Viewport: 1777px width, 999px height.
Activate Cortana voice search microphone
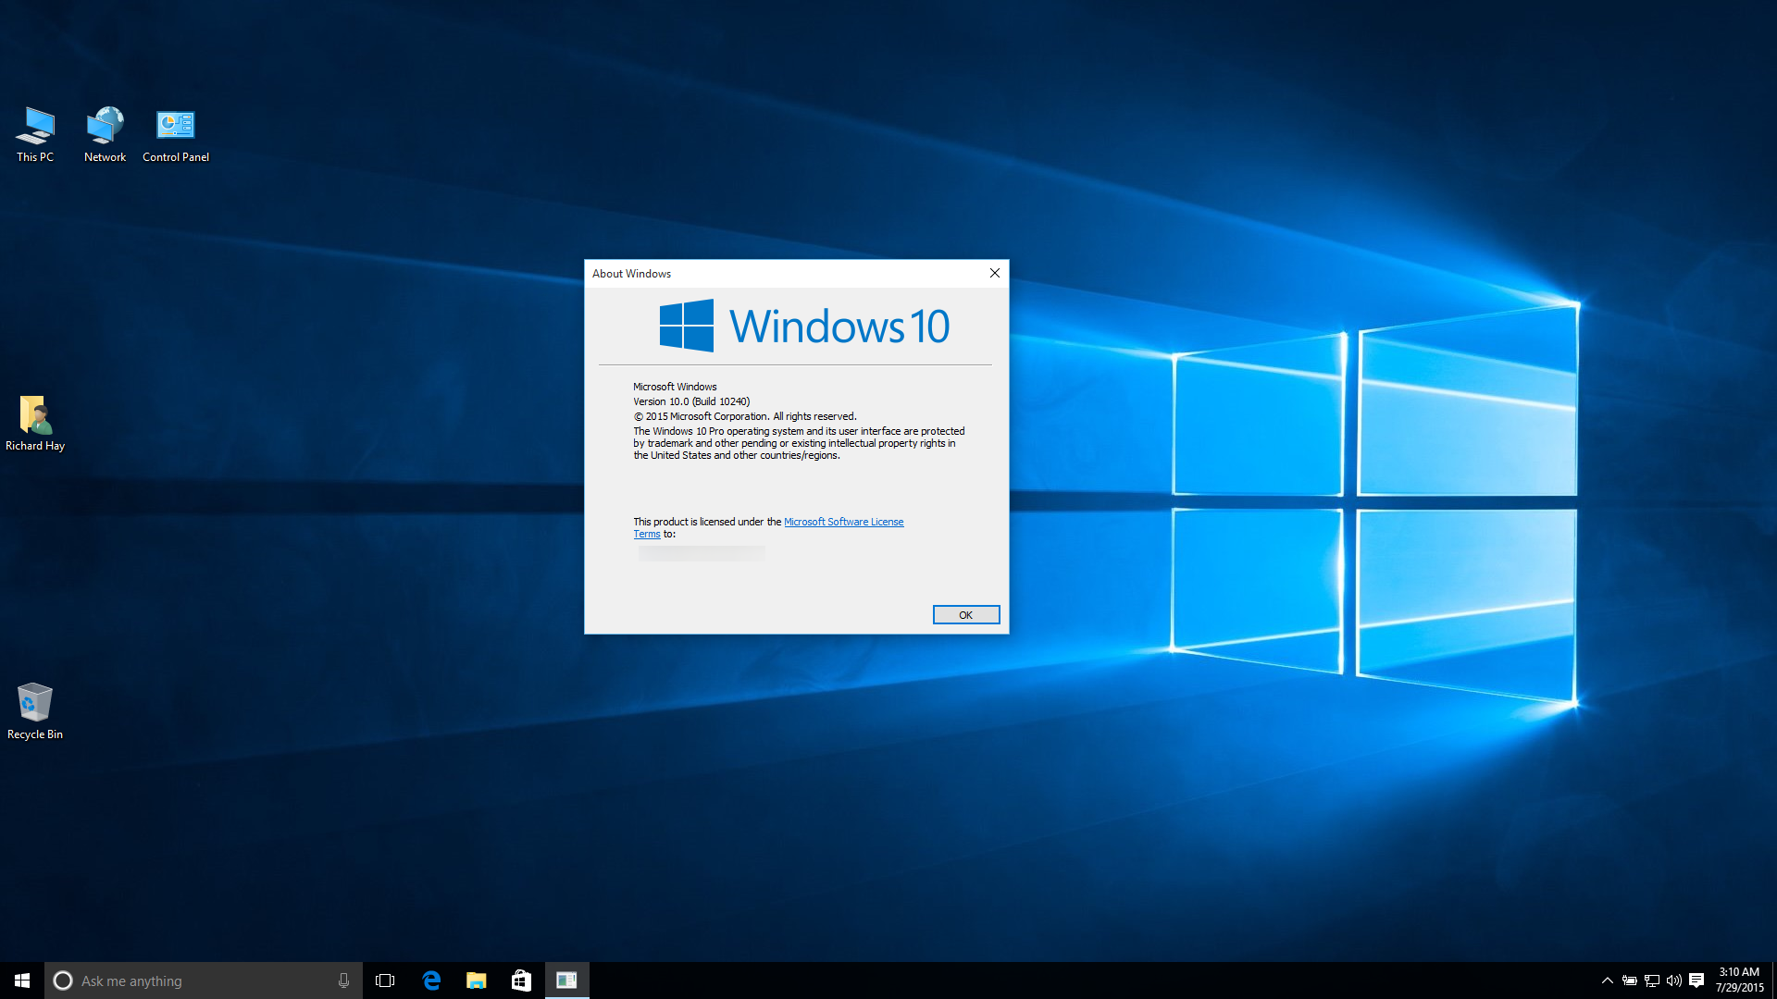click(x=343, y=980)
